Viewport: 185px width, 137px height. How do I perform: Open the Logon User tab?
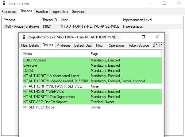point(60,11)
